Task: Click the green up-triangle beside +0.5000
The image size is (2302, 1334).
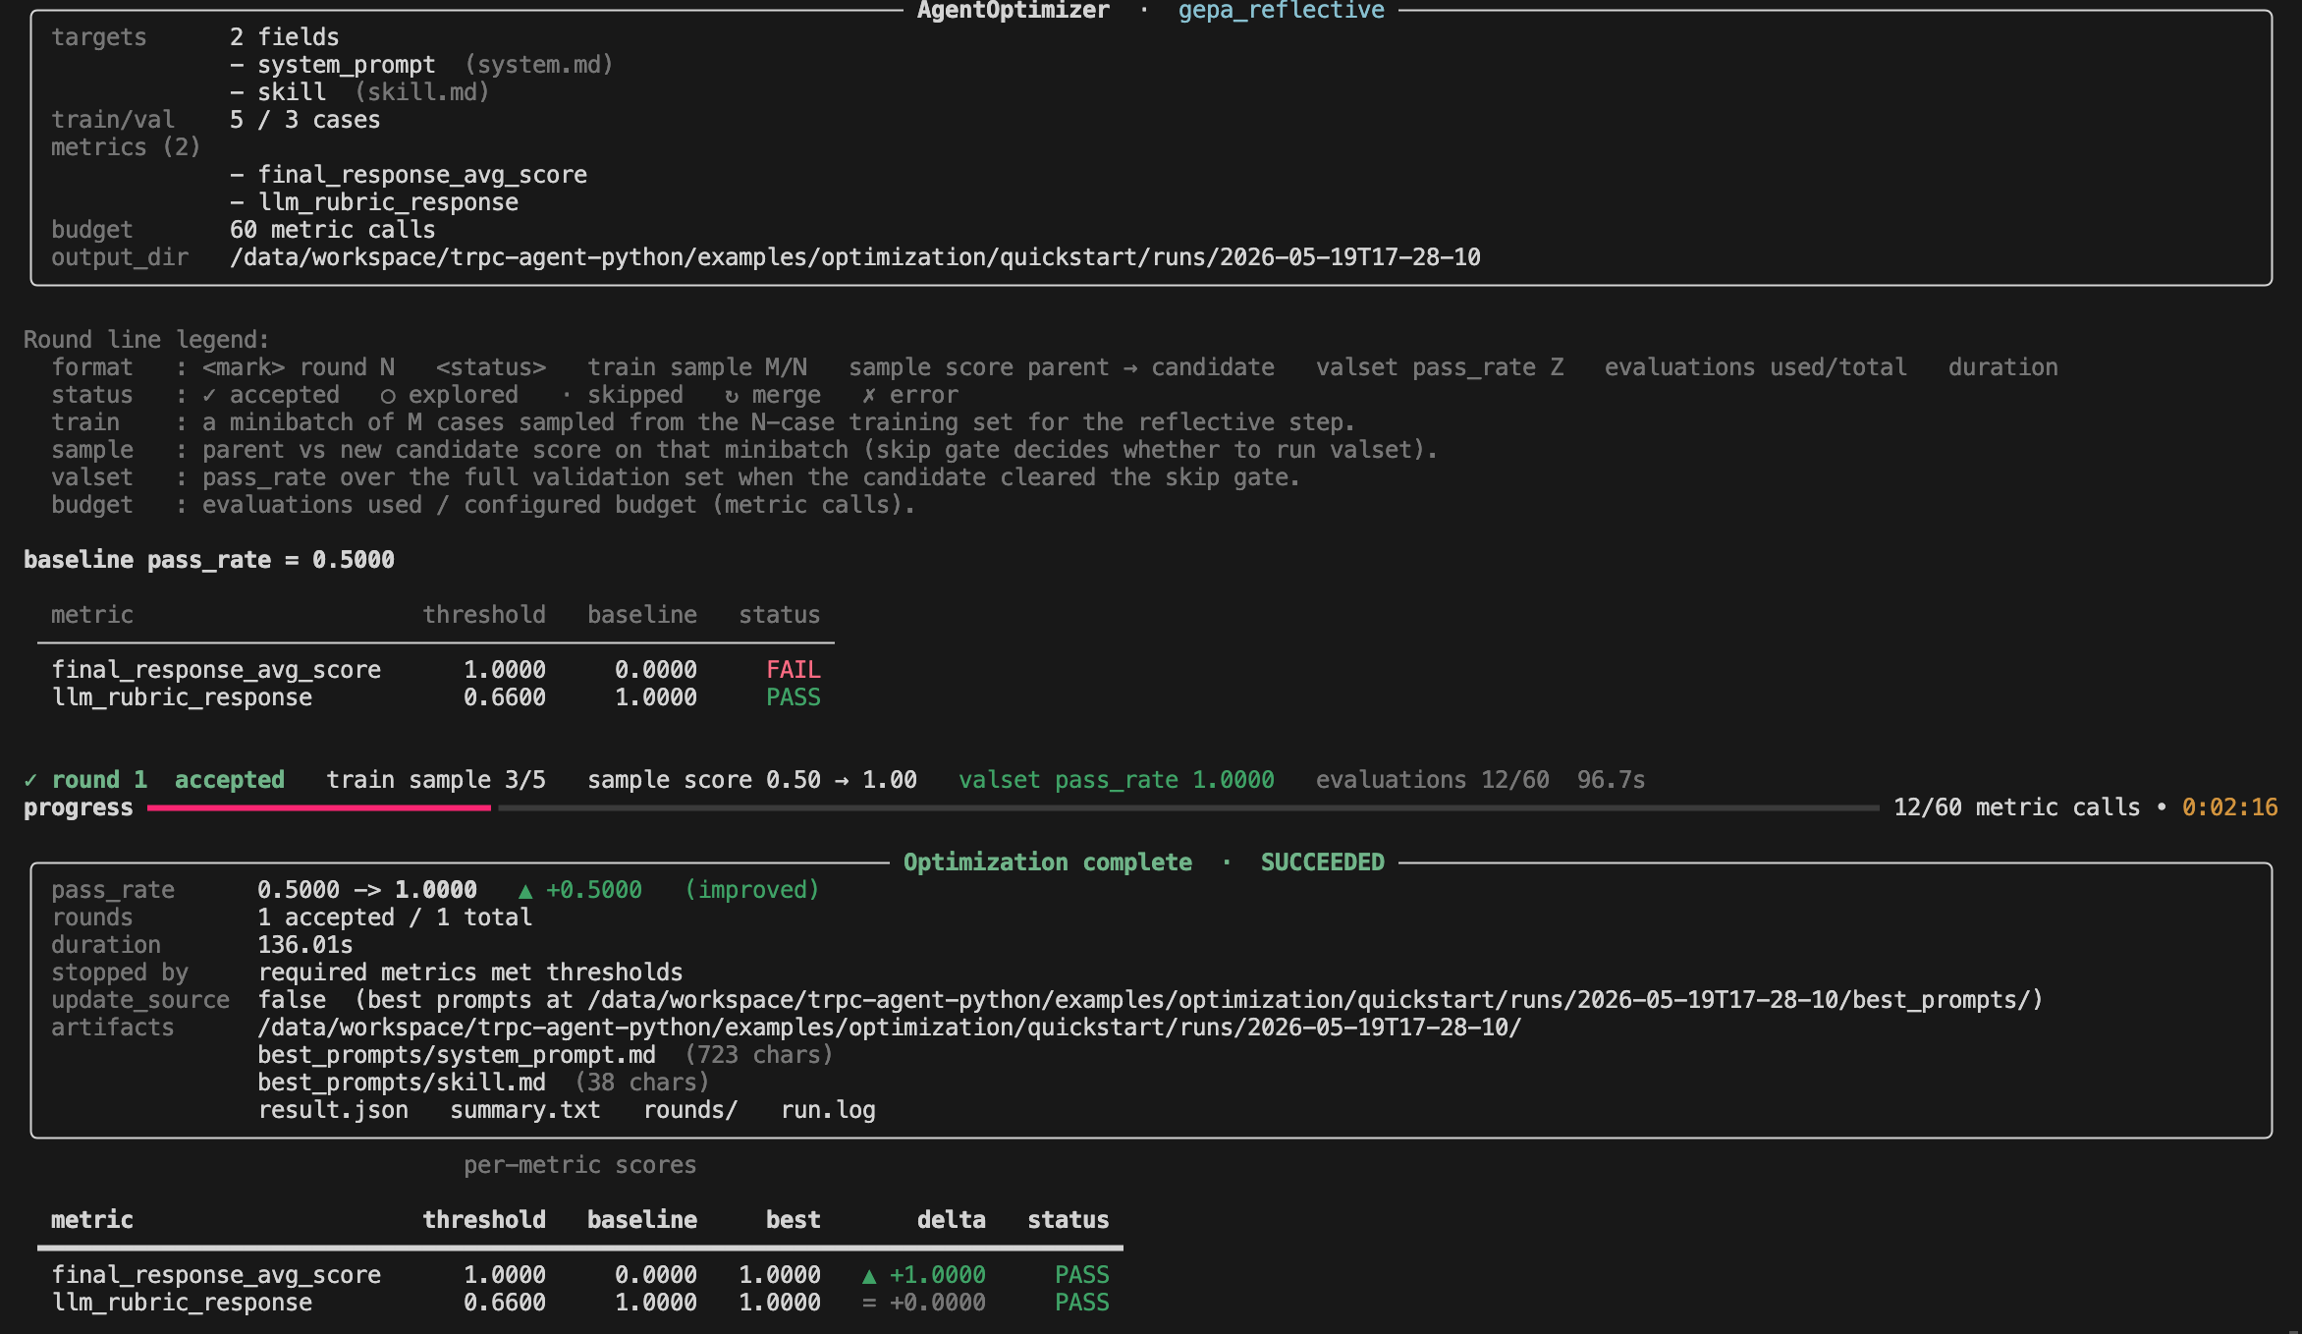Action: [x=525, y=891]
